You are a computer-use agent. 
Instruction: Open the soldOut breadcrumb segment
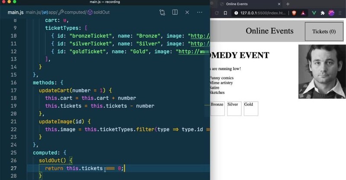pyautogui.click(x=99, y=13)
